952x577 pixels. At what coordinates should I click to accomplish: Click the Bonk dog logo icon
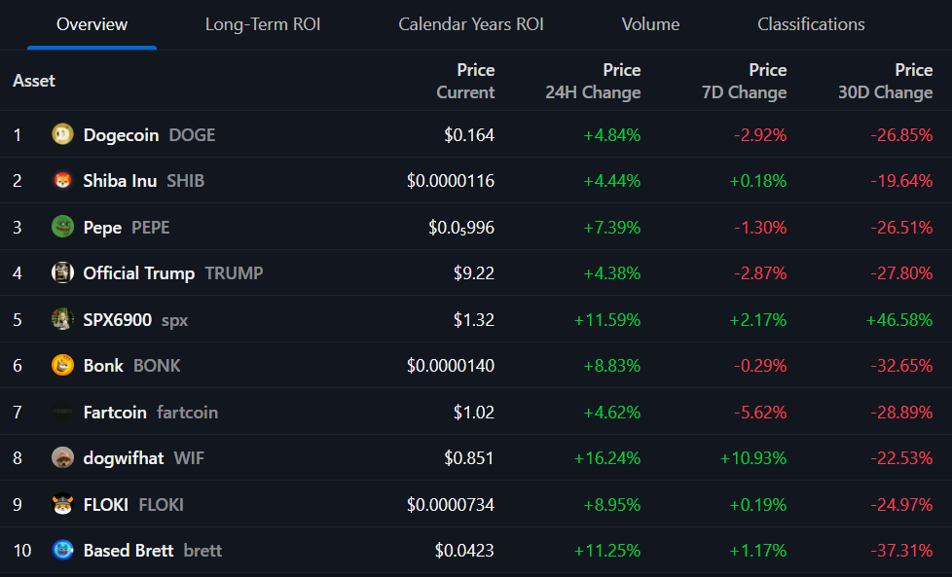[62, 365]
